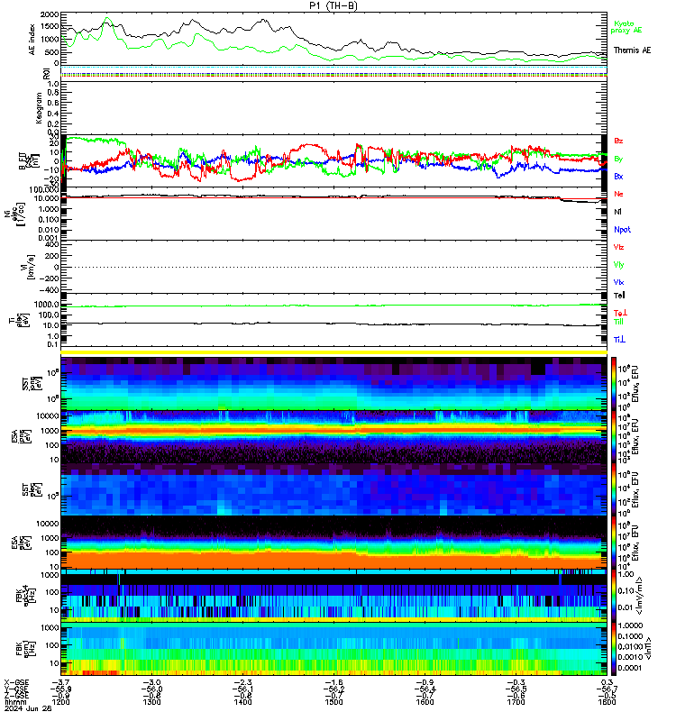Select the green By legend label
676x721 pixels.
618,159
